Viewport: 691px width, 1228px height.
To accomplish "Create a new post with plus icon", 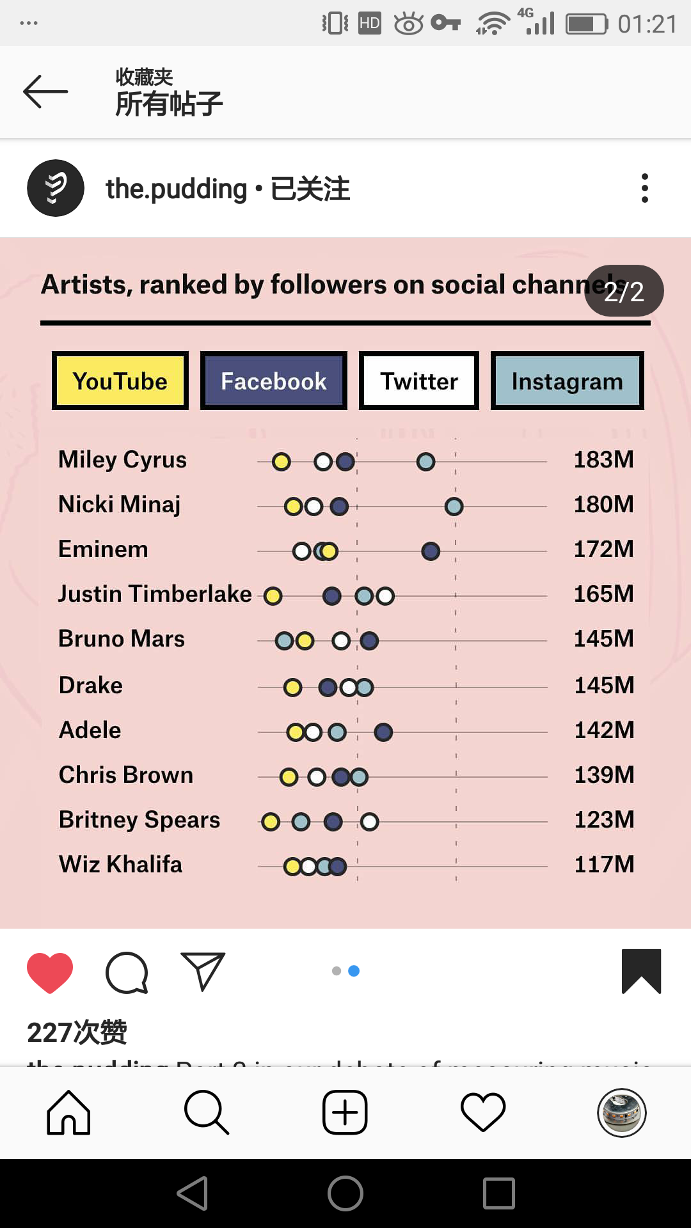I will click(345, 1113).
